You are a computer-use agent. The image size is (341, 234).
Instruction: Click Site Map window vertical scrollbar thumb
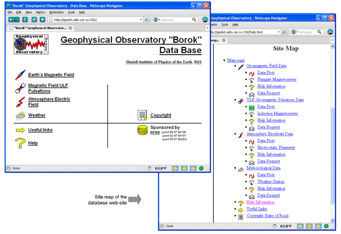332,156
